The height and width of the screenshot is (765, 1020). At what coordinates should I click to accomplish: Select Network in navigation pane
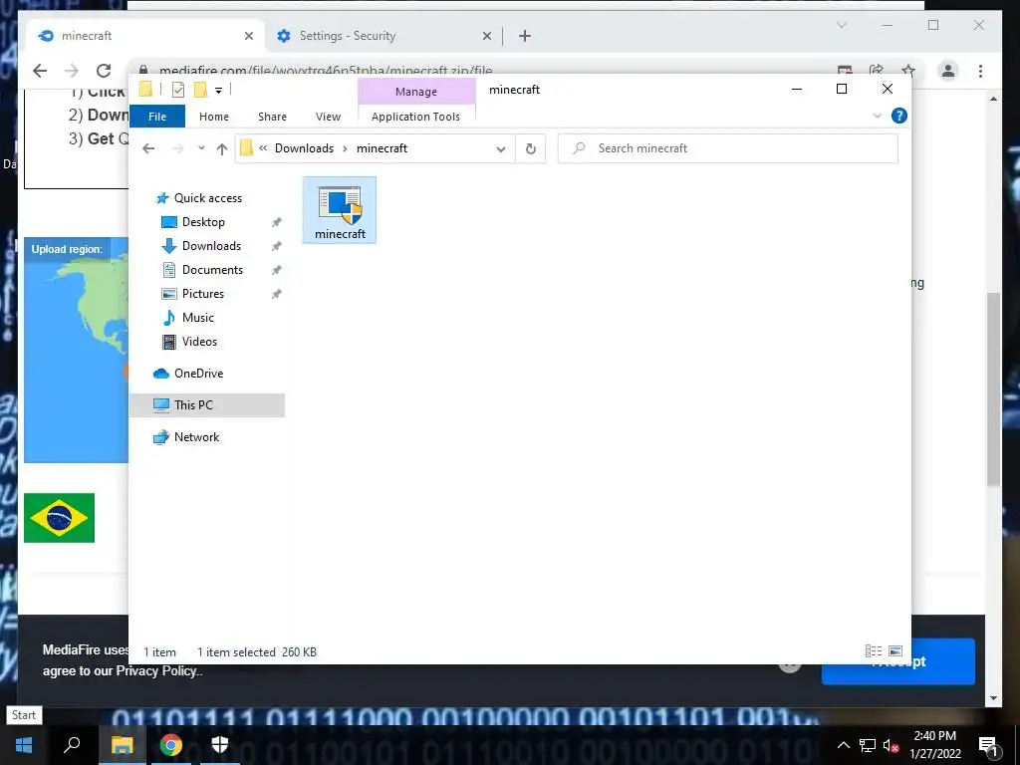coord(196,437)
